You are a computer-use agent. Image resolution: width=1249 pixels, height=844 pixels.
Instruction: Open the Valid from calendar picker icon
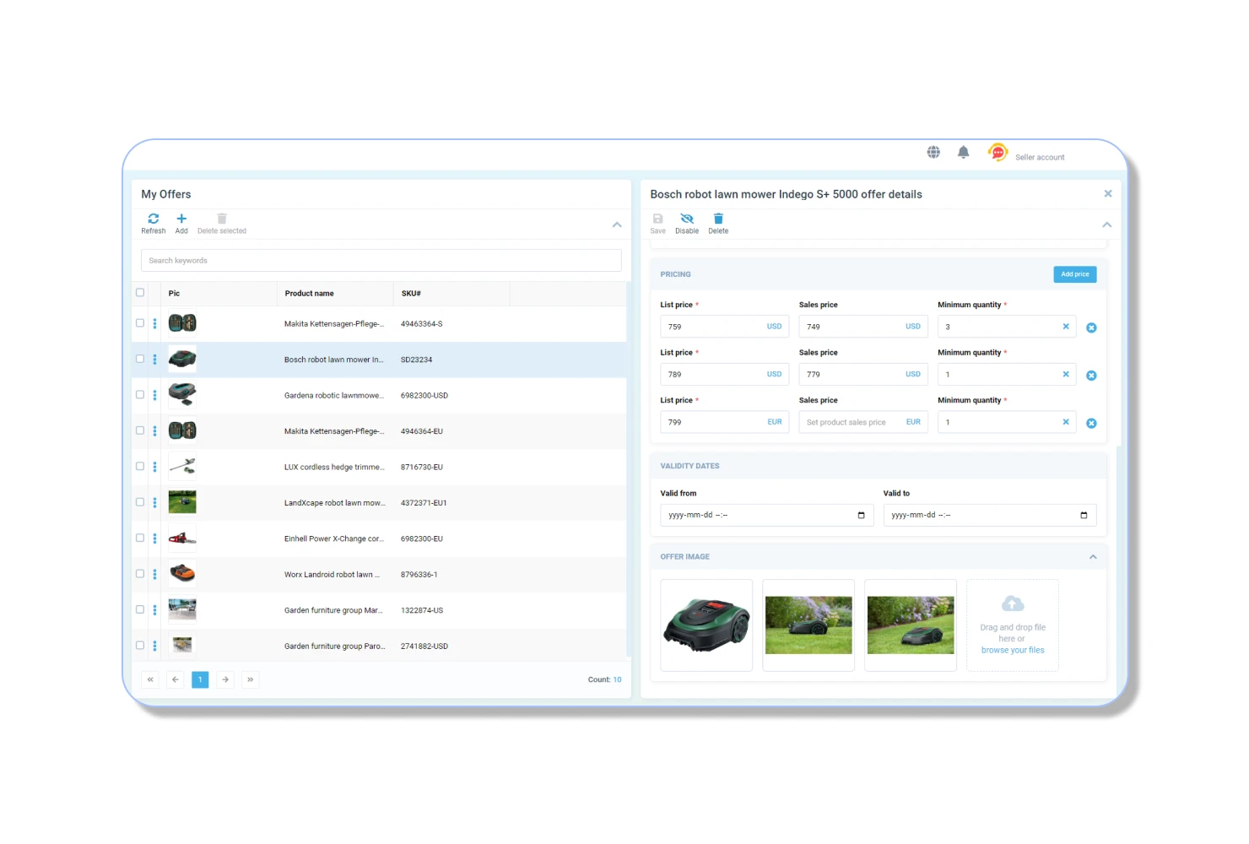pyautogui.click(x=861, y=515)
